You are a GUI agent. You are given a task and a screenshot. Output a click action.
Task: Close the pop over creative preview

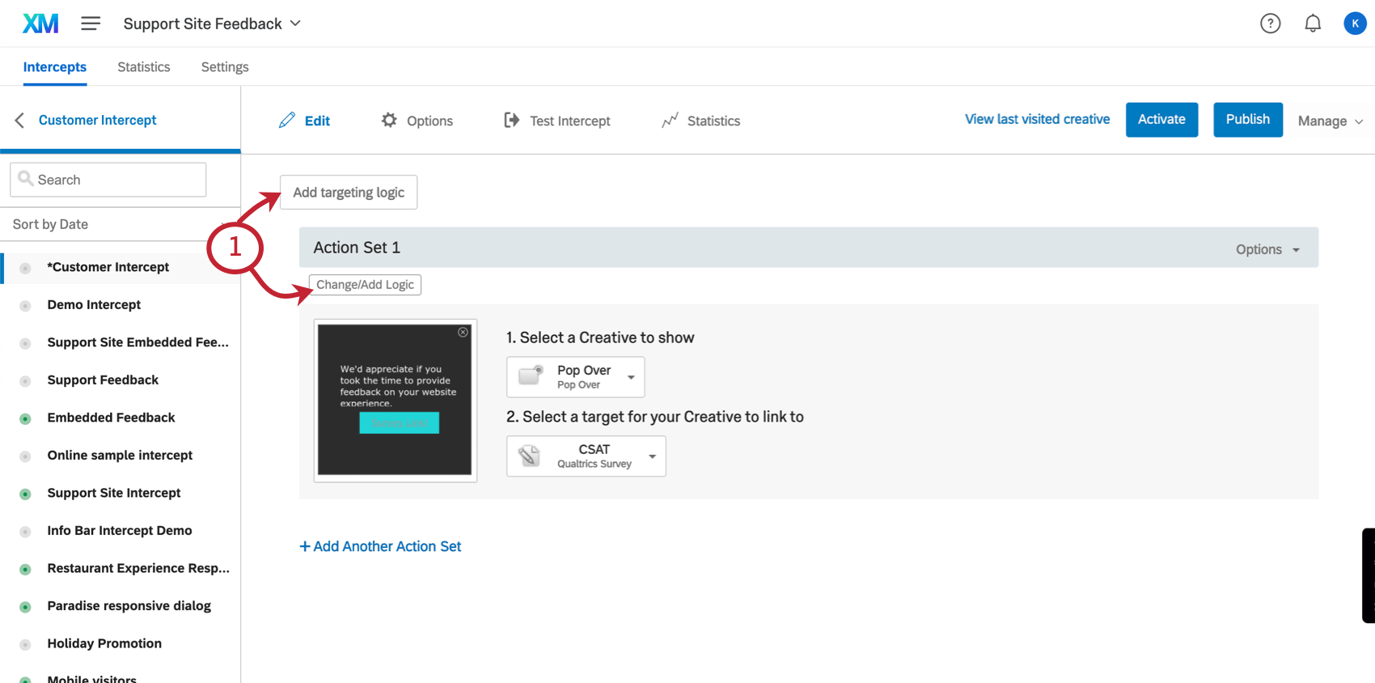point(463,333)
